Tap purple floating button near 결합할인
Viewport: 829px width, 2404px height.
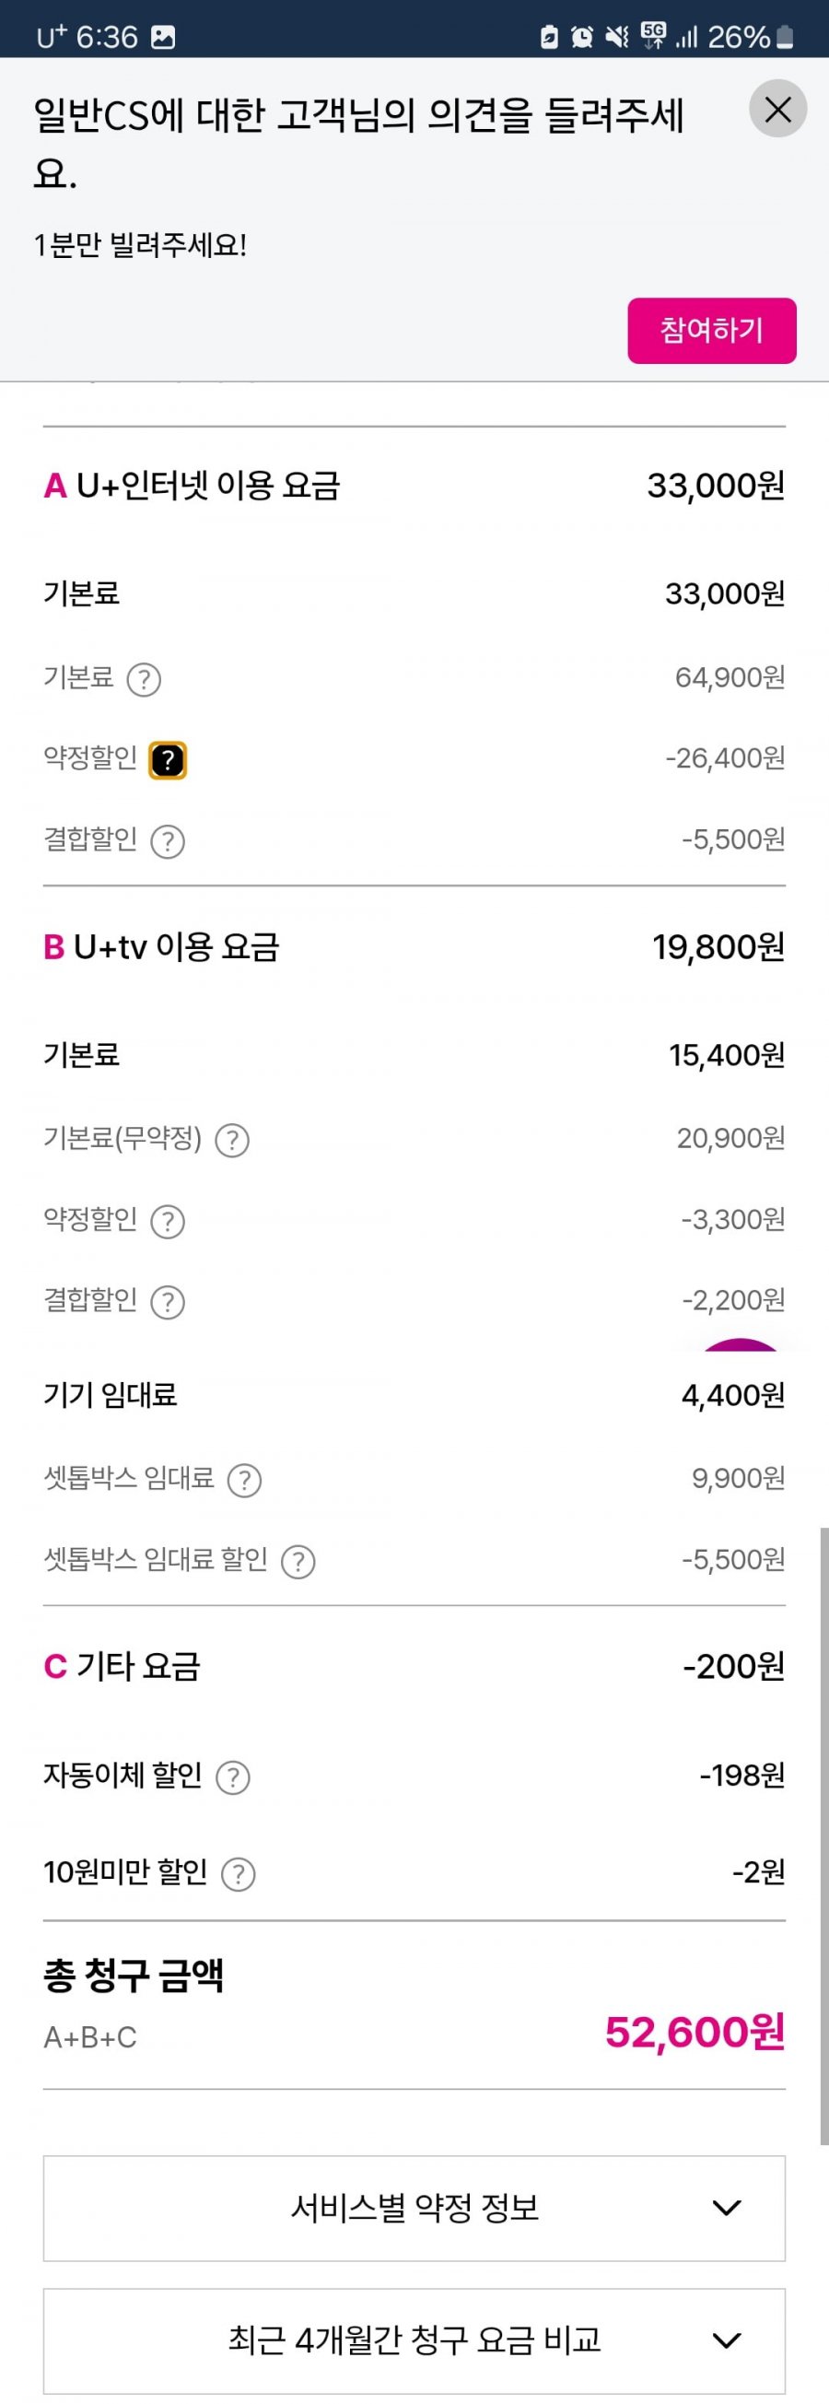pyautogui.click(x=740, y=1344)
